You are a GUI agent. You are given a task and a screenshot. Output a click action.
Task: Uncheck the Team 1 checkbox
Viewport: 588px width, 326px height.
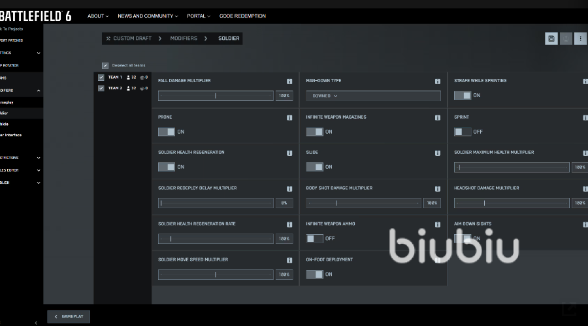point(101,77)
